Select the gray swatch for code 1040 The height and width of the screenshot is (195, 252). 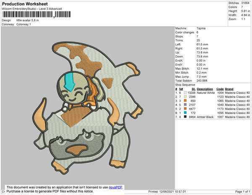pyautogui.click(x=185, y=105)
